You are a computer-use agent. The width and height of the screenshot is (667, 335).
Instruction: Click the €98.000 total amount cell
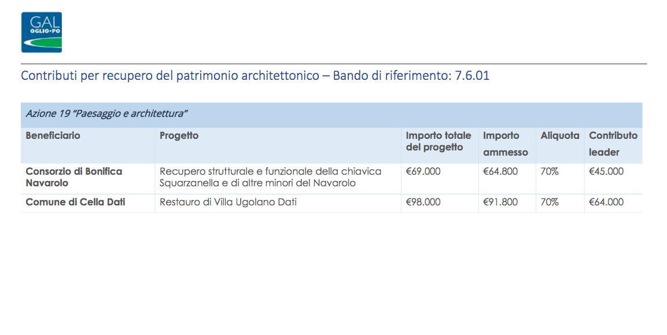pos(423,203)
